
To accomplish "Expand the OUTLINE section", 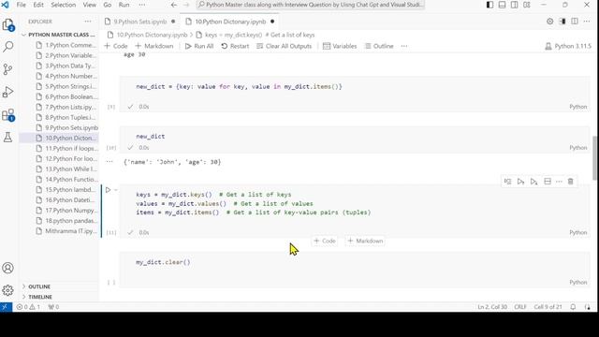I will click(39, 286).
